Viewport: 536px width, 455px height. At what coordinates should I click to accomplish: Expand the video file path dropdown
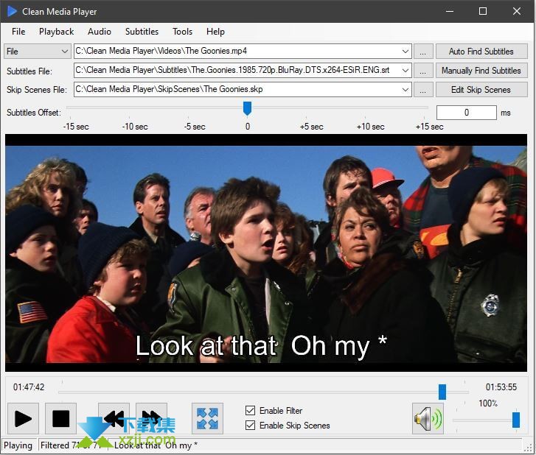[405, 52]
